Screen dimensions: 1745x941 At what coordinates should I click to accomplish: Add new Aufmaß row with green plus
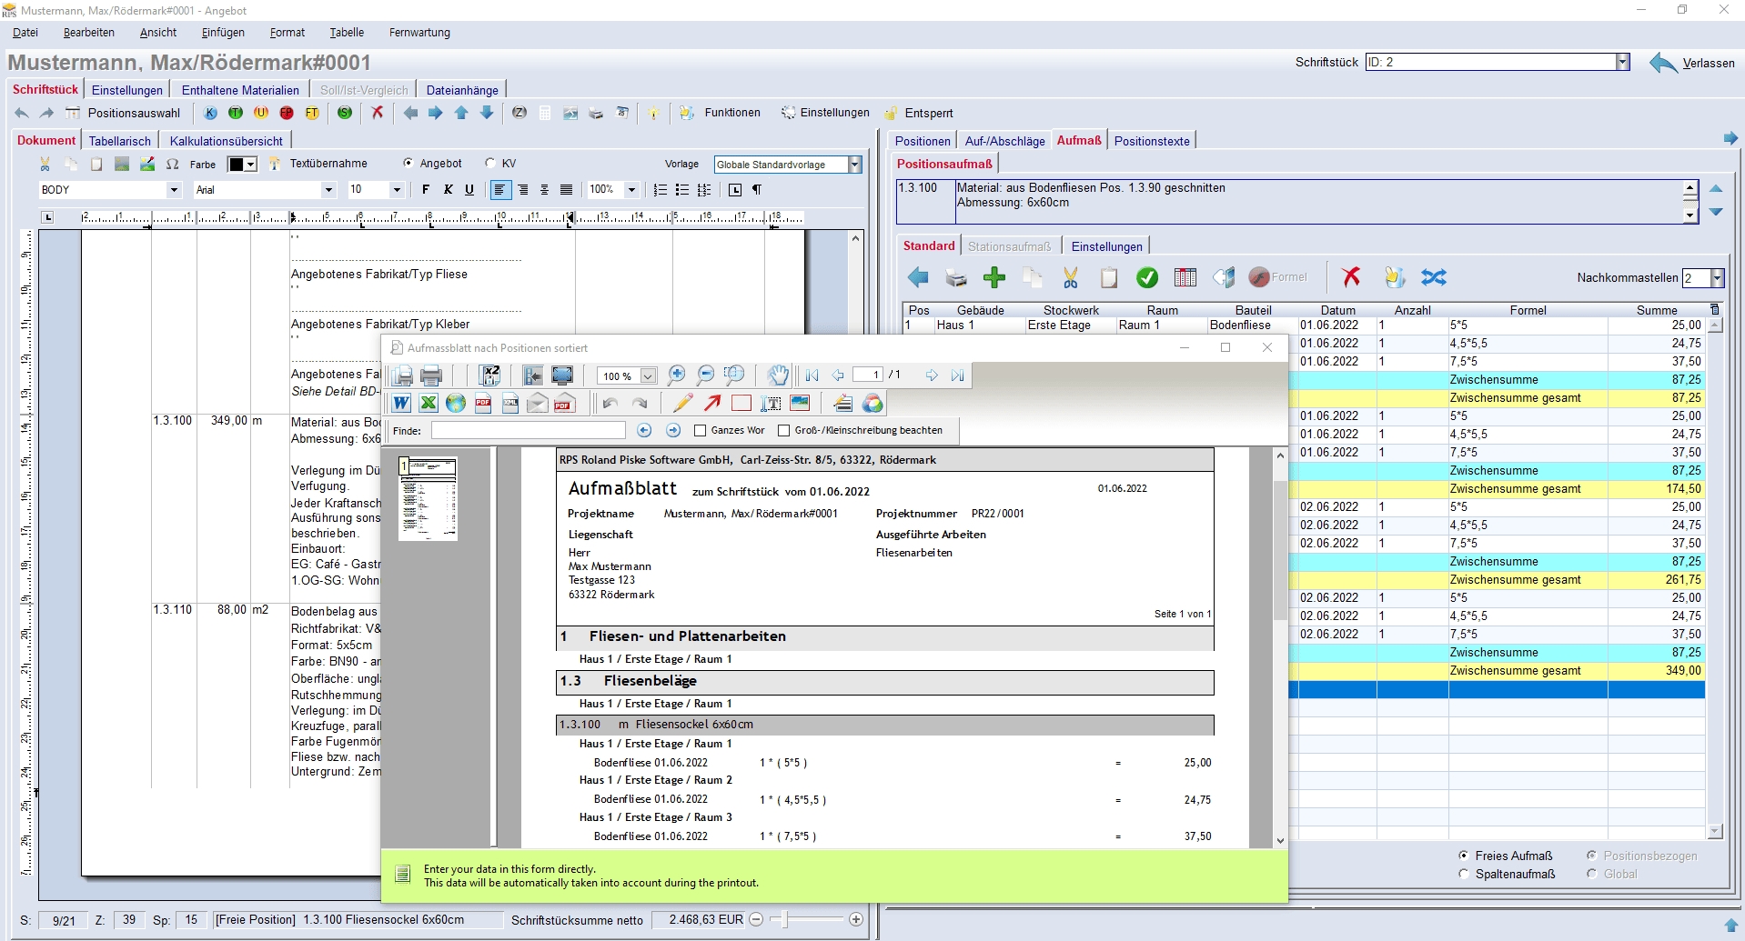(x=994, y=277)
